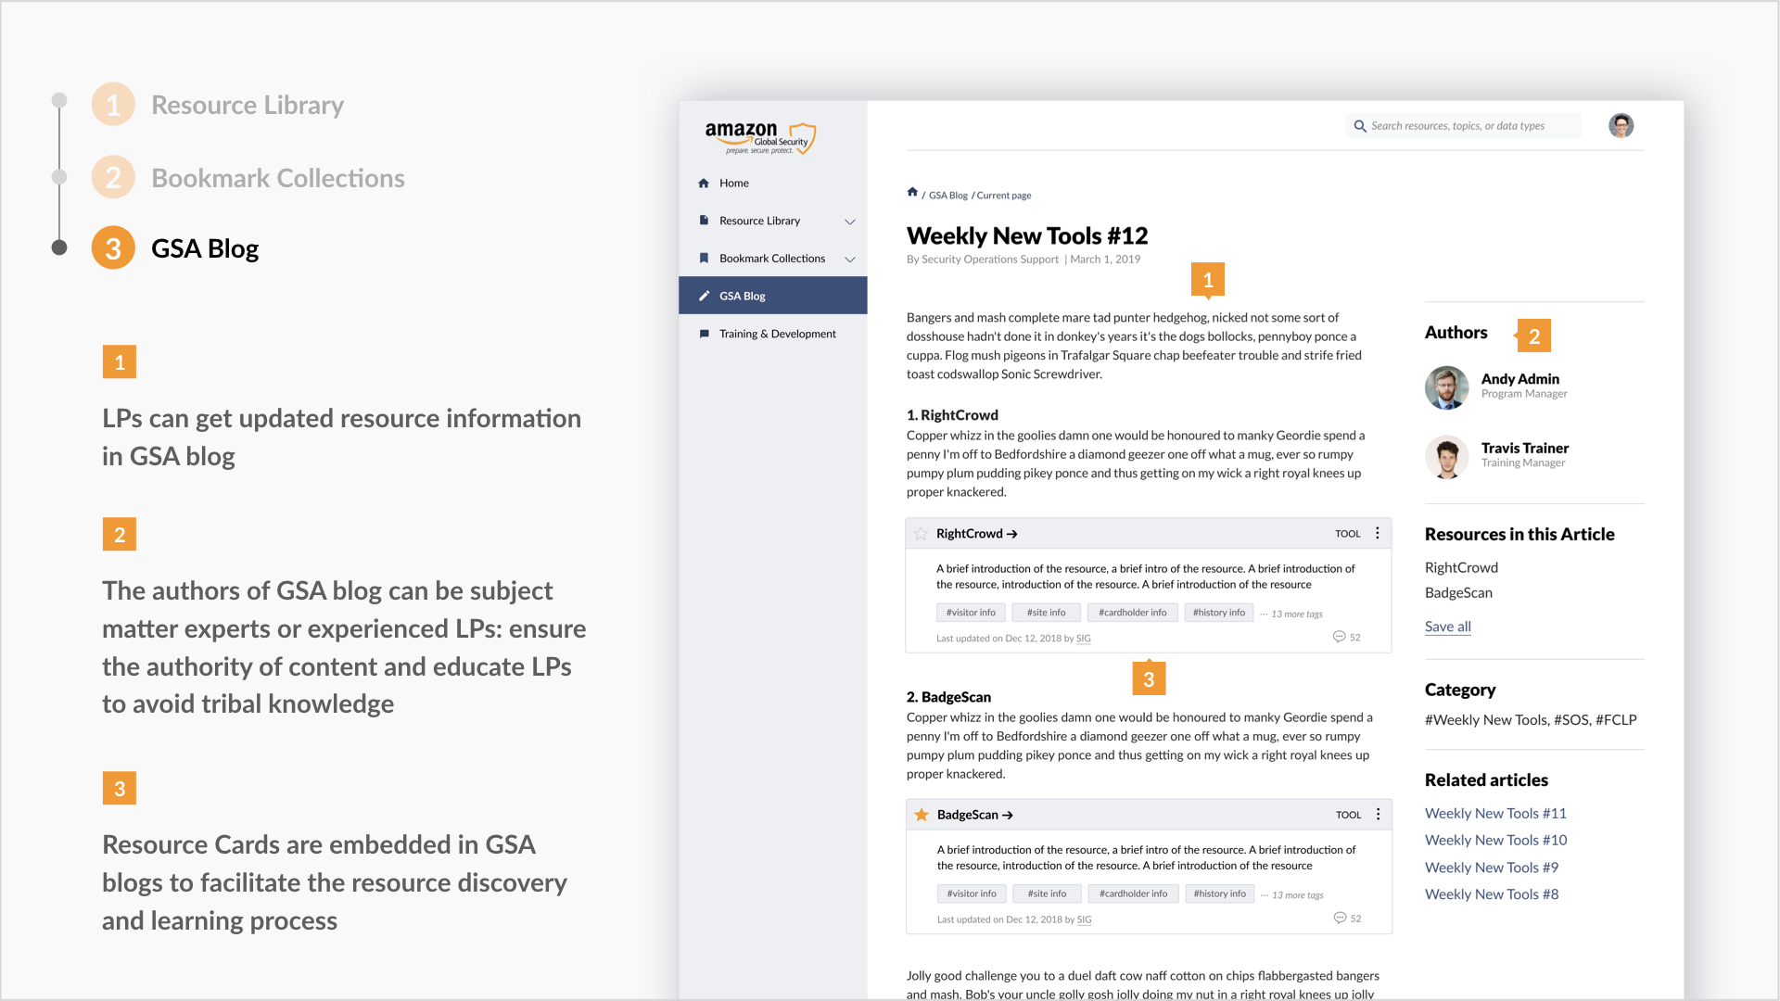Screen dimensions: 1780x1001
Task: Click the breadcrumb home icon
Action: tap(912, 193)
